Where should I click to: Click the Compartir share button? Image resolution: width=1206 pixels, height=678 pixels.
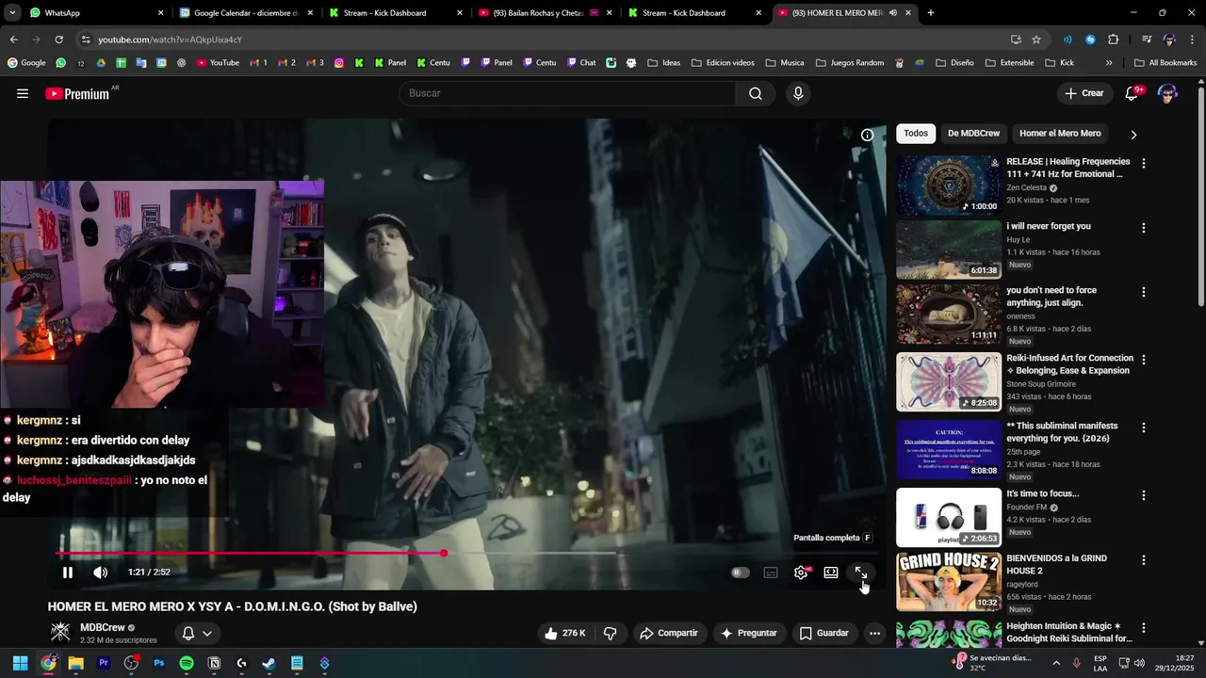[669, 634]
